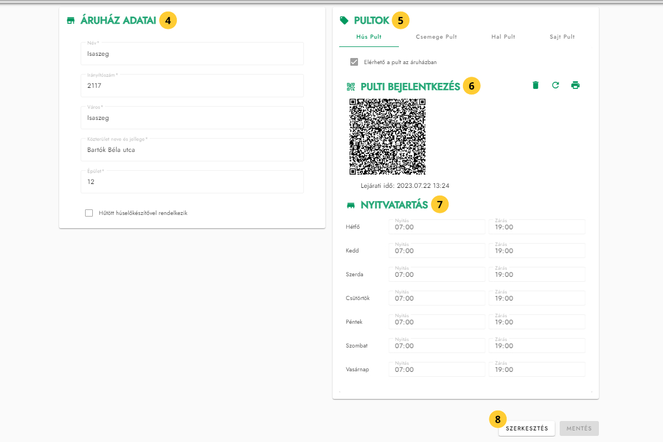Click the NYITVATARTÁS heading
This screenshot has height=442, width=663.
[x=394, y=205]
